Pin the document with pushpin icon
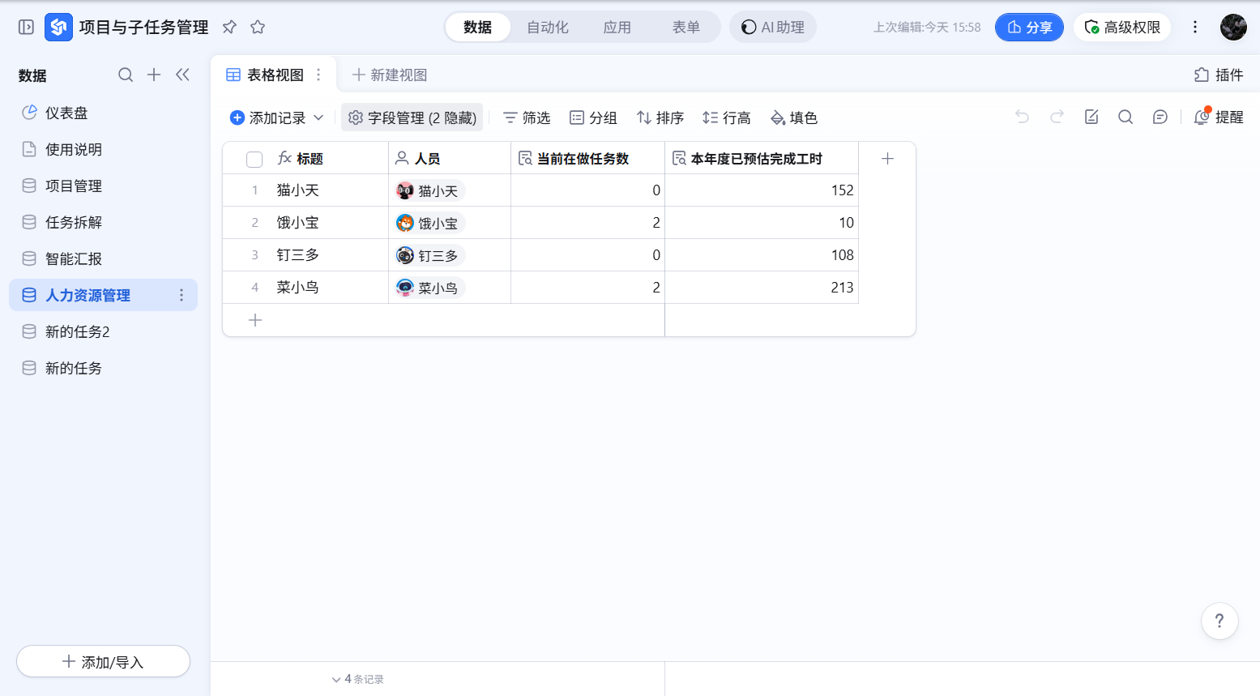The image size is (1260, 696). 229,27
